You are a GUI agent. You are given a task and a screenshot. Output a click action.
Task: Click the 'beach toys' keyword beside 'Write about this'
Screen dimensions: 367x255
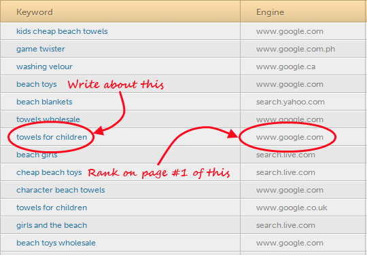point(37,84)
